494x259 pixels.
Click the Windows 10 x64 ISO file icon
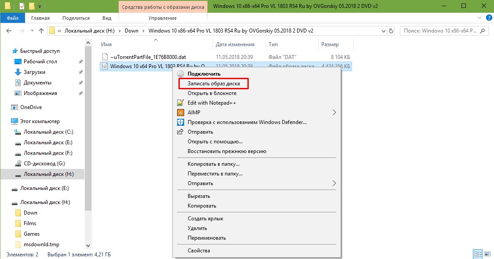(x=105, y=66)
